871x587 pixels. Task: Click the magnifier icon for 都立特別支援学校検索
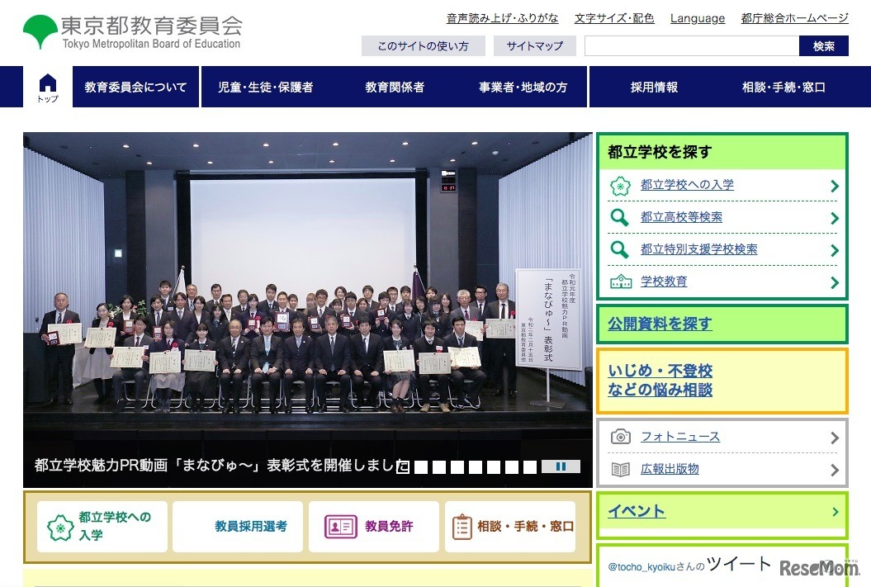620,249
